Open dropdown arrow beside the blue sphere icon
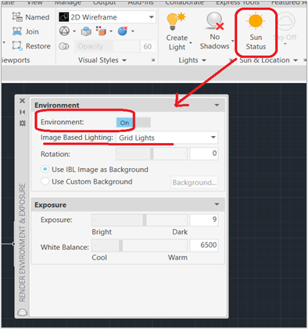Viewport: 308px width, 329px height. (x=133, y=31)
